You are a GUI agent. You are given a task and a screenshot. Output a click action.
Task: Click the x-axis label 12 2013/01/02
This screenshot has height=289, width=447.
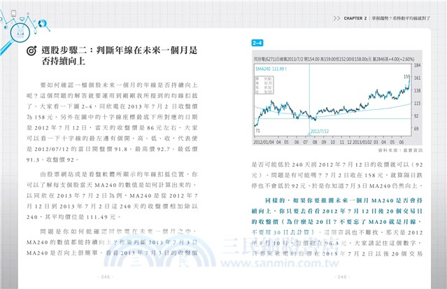359,142
